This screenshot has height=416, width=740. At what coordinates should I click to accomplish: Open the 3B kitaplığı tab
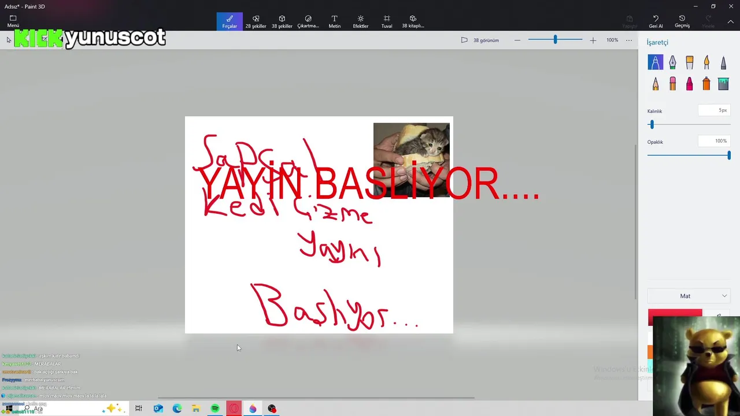point(413,21)
